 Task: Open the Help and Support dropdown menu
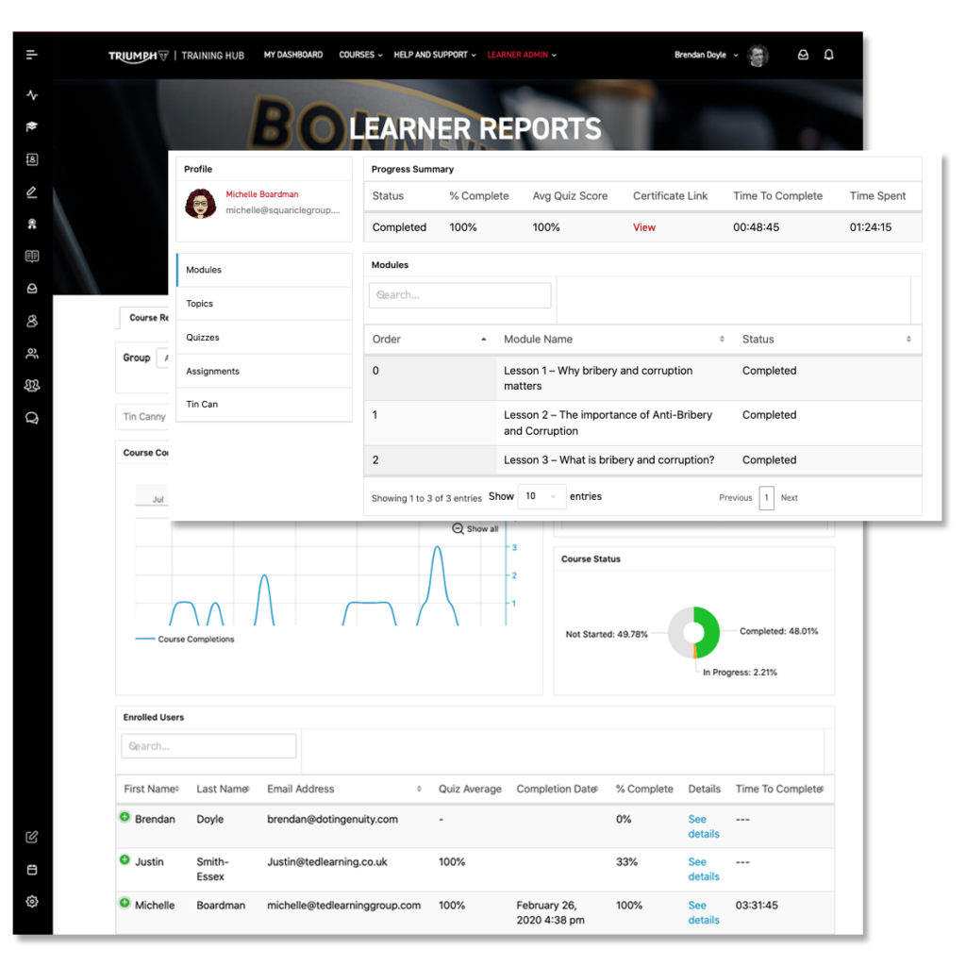[x=434, y=55]
